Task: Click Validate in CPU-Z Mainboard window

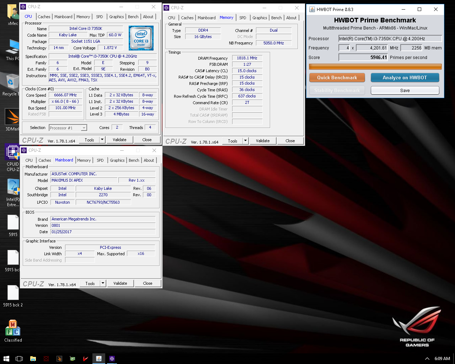Action: pos(120,283)
